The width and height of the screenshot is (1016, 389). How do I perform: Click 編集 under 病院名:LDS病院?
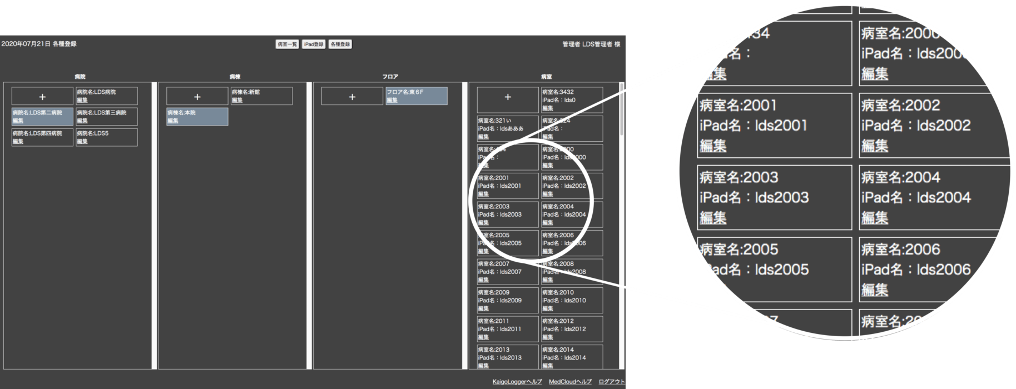(x=82, y=100)
